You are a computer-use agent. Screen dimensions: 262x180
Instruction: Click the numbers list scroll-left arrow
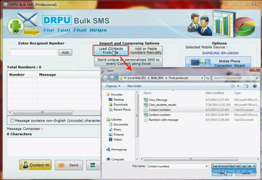10,112
